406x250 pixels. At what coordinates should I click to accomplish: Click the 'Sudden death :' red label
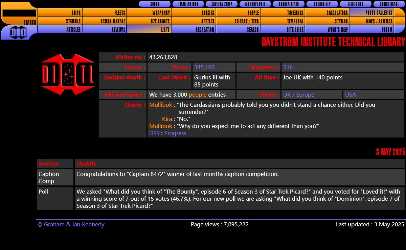(125, 77)
